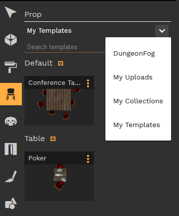Open the 3D cube room tool

pos(11,40)
